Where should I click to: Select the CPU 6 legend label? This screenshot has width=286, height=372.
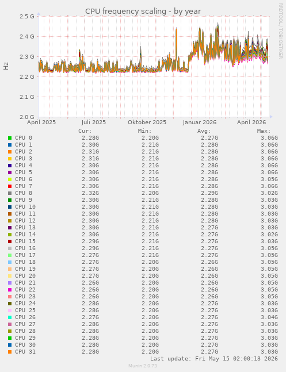coord(24,179)
